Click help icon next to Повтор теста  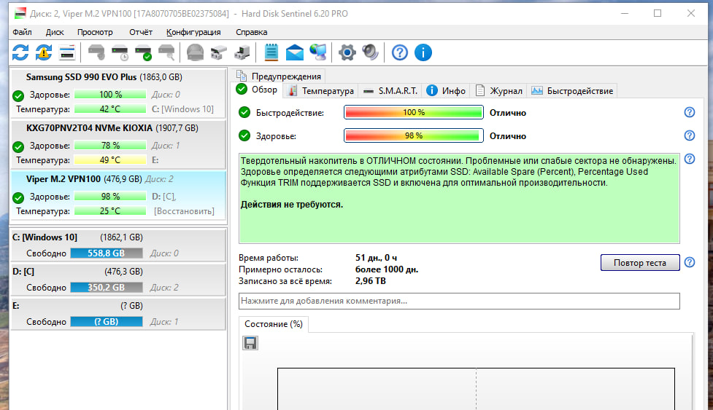(690, 262)
